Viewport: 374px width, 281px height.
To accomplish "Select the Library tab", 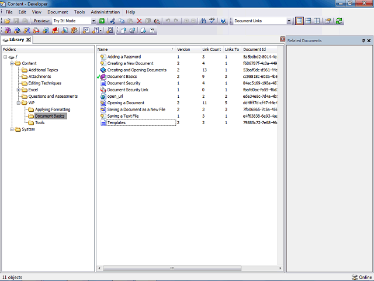I will point(16,40).
